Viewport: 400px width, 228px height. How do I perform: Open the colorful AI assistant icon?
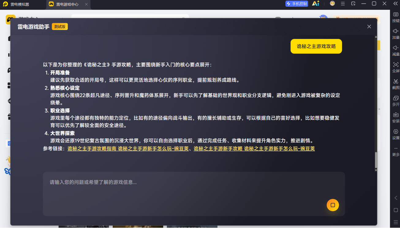tap(315, 4)
